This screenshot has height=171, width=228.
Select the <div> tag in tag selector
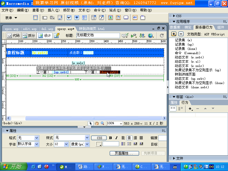click(18, 123)
